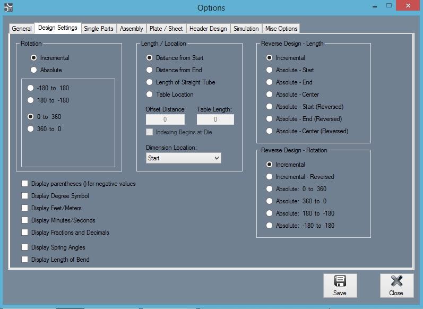Check Display Length of Bend
Viewport: 423px width, 309px height.
pos(25,260)
